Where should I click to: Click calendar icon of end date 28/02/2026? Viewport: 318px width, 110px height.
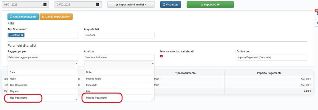[98, 5]
